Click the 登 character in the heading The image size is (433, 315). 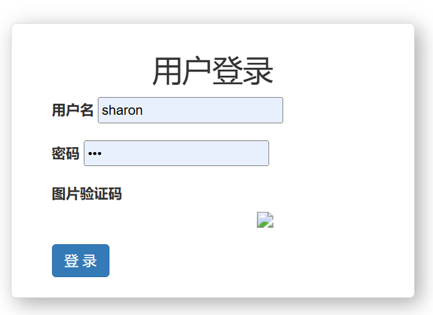tap(228, 71)
